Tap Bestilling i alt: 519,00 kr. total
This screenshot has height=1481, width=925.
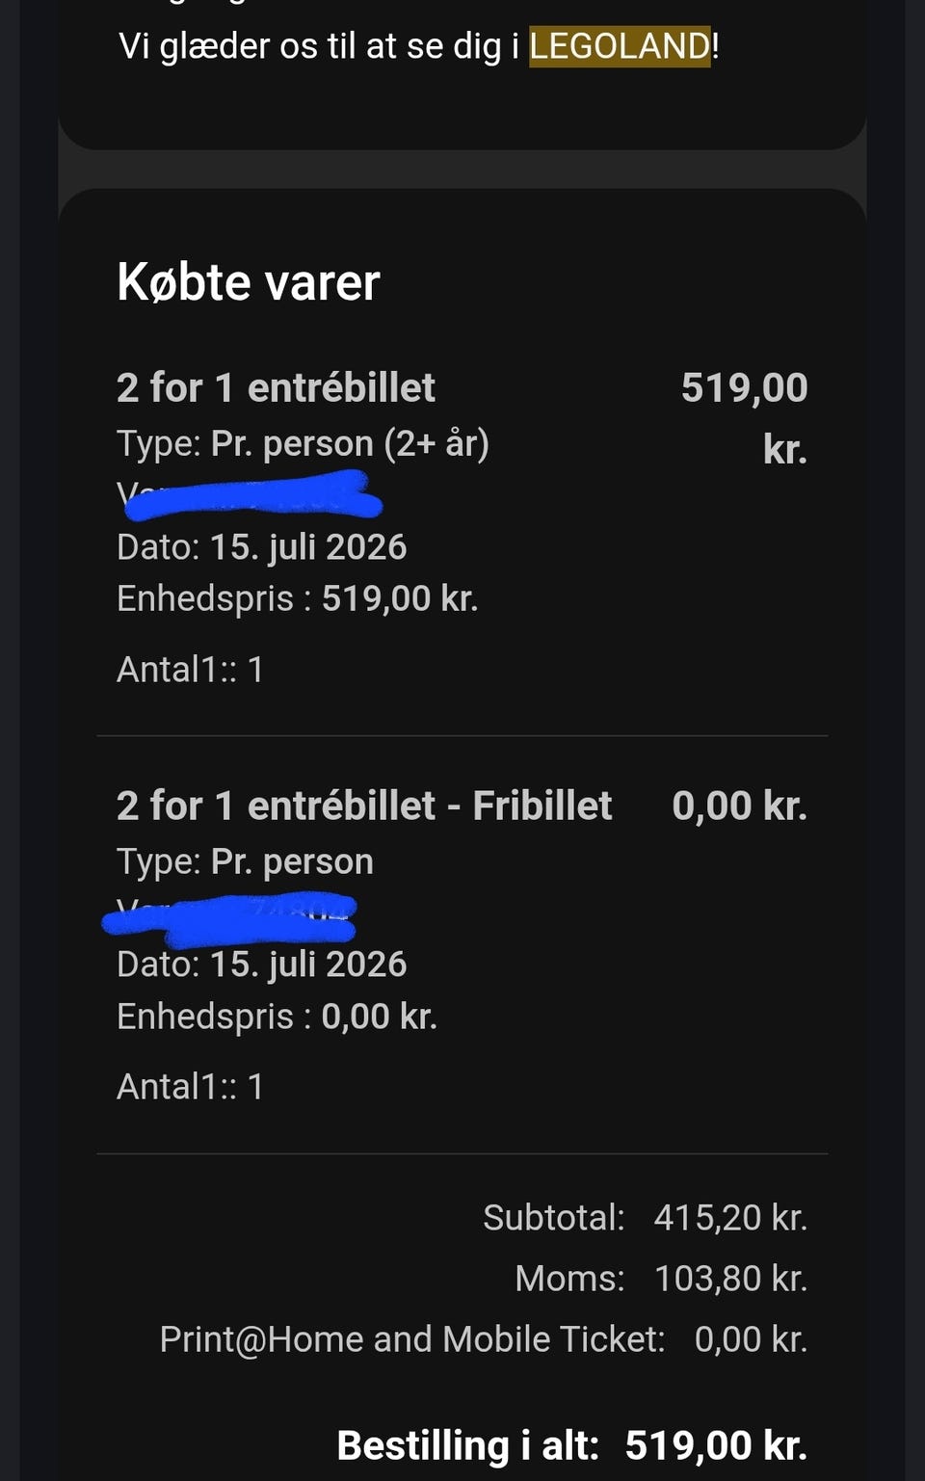(571, 1445)
